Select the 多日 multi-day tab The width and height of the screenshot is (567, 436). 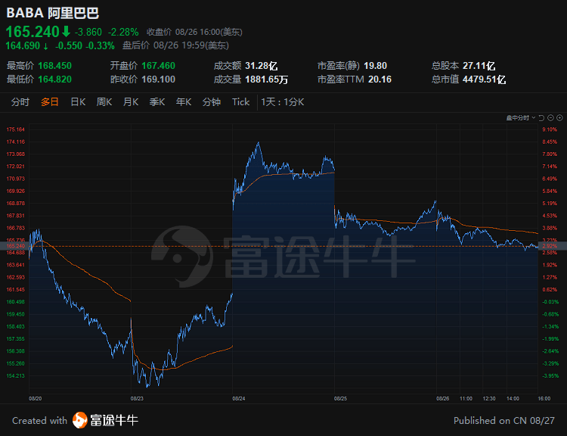[50, 102]
